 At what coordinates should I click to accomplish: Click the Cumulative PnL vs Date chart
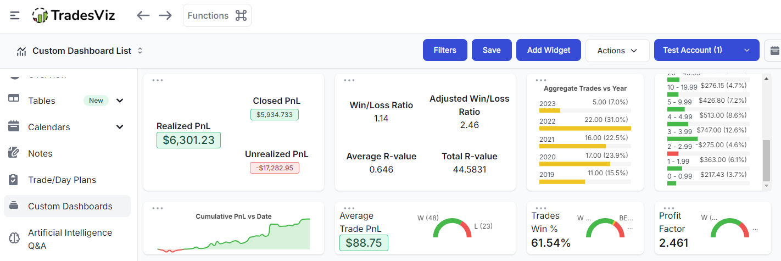pos(233,236)
